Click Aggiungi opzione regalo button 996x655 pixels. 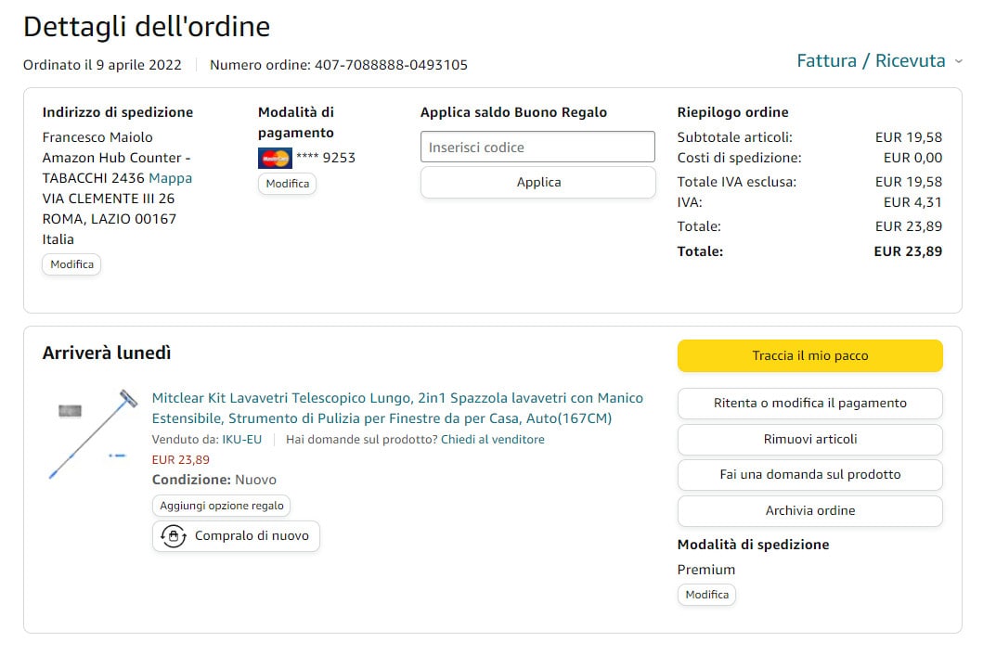(x=222, y=506)
